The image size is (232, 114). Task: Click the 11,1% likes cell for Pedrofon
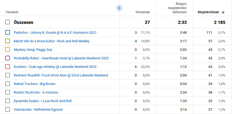(145, 32)
